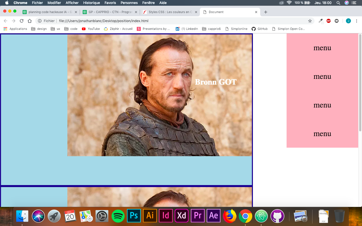Close the Styles CSS tab

(x=196, y=12)
